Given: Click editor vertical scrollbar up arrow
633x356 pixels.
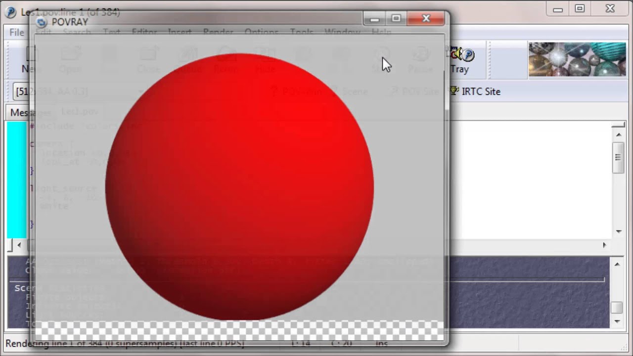Looking at the screenshot, I should [x=619, y=134].
